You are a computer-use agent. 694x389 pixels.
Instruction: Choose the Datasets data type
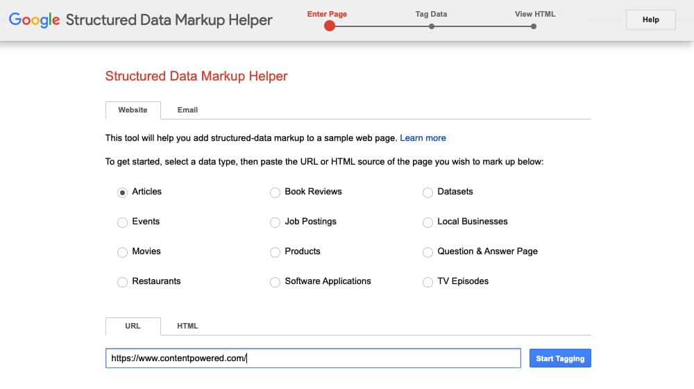point(428,192)
